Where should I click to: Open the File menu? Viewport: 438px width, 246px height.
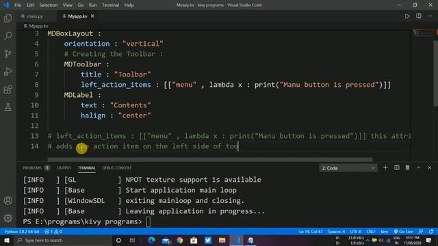(18, 5)
